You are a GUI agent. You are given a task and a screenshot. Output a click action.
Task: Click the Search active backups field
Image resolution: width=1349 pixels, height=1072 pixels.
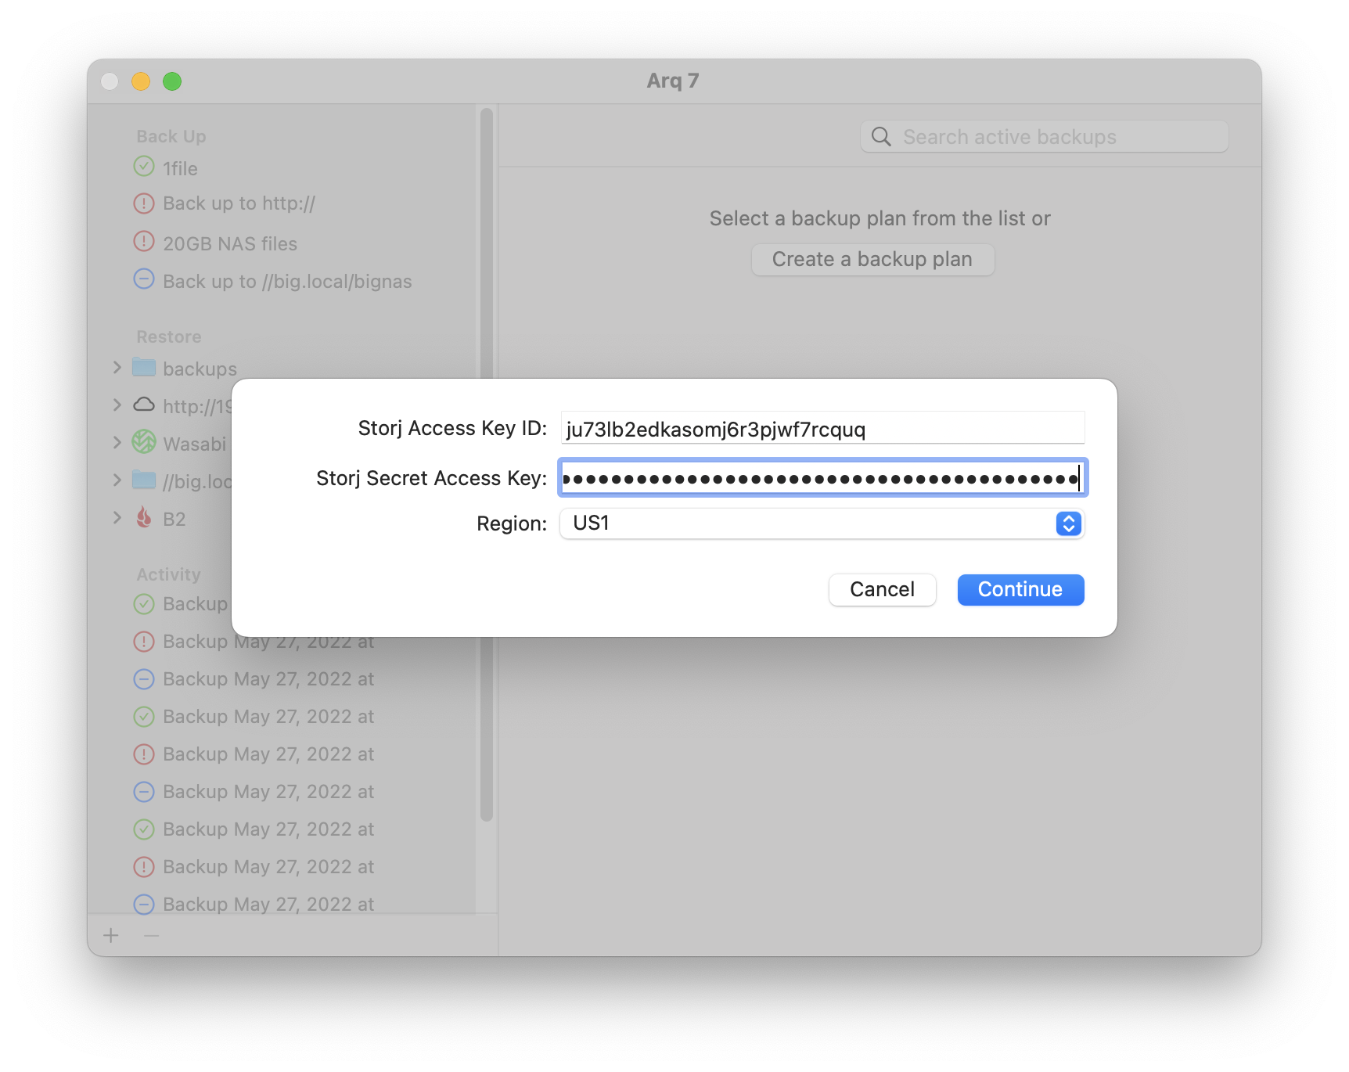pos(1044,137)
